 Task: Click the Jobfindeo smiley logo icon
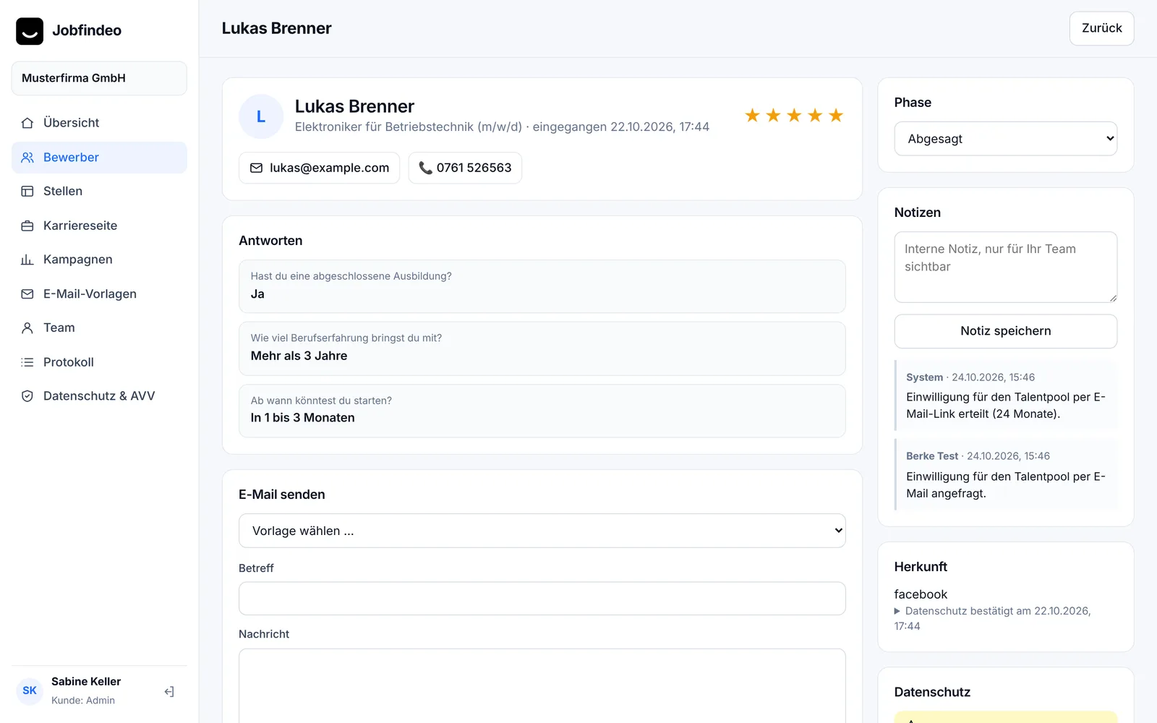coord(30,31)
